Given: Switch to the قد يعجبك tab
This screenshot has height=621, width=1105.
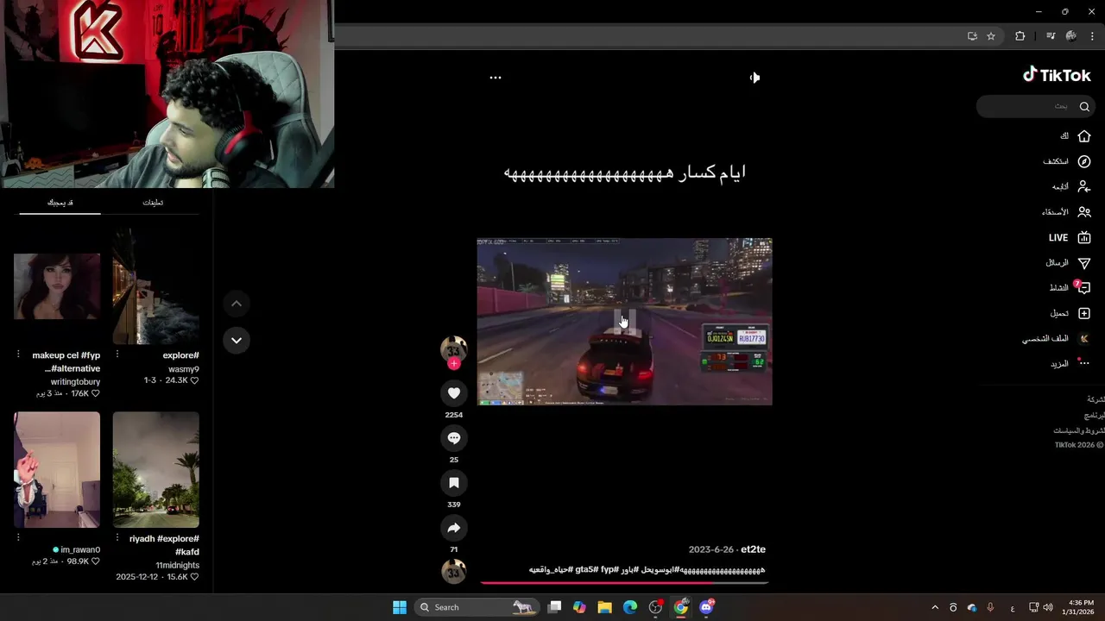Looking at the screenshot, I should [x=60, y=203].
